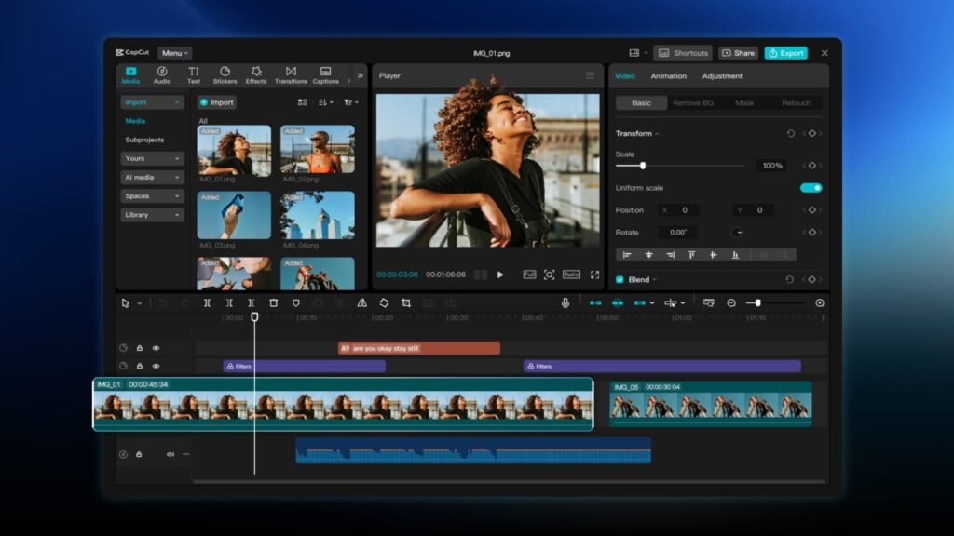Mirror the clip with the flip icon
This screenshot has width=954, height=536.
click(x=362, y=302)
